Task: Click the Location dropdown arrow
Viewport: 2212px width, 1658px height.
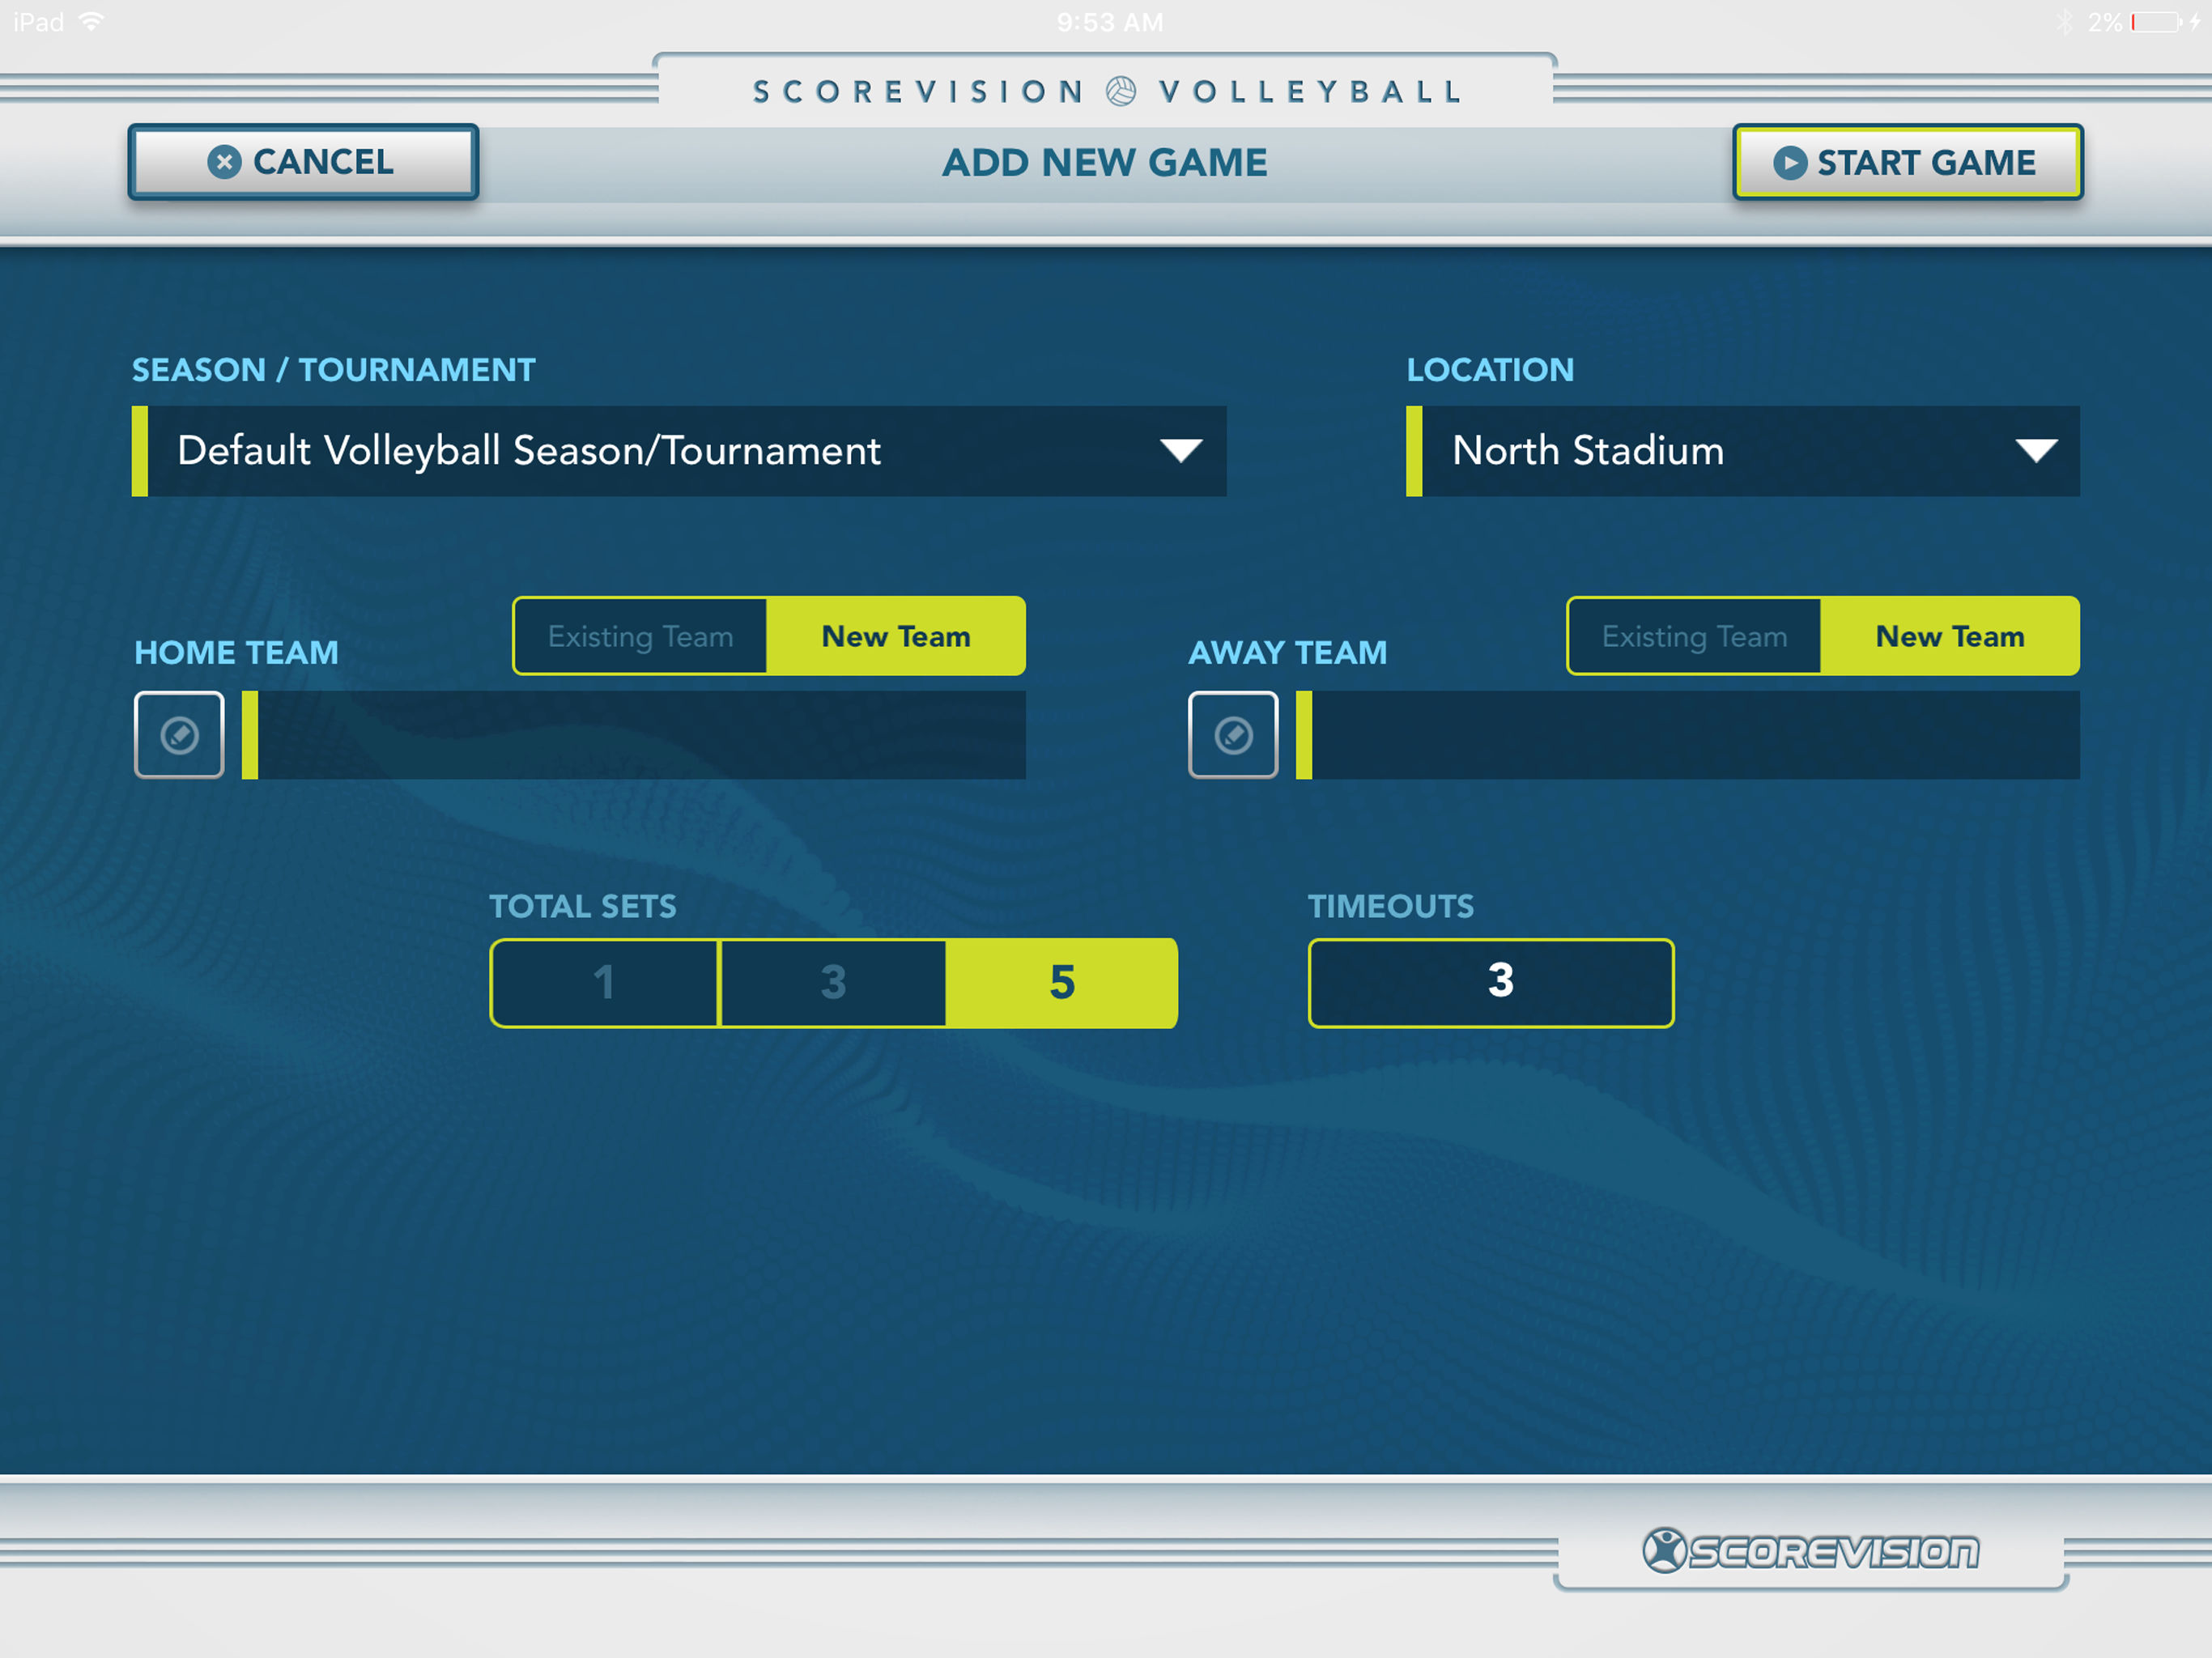Action: coord(2036,451)
